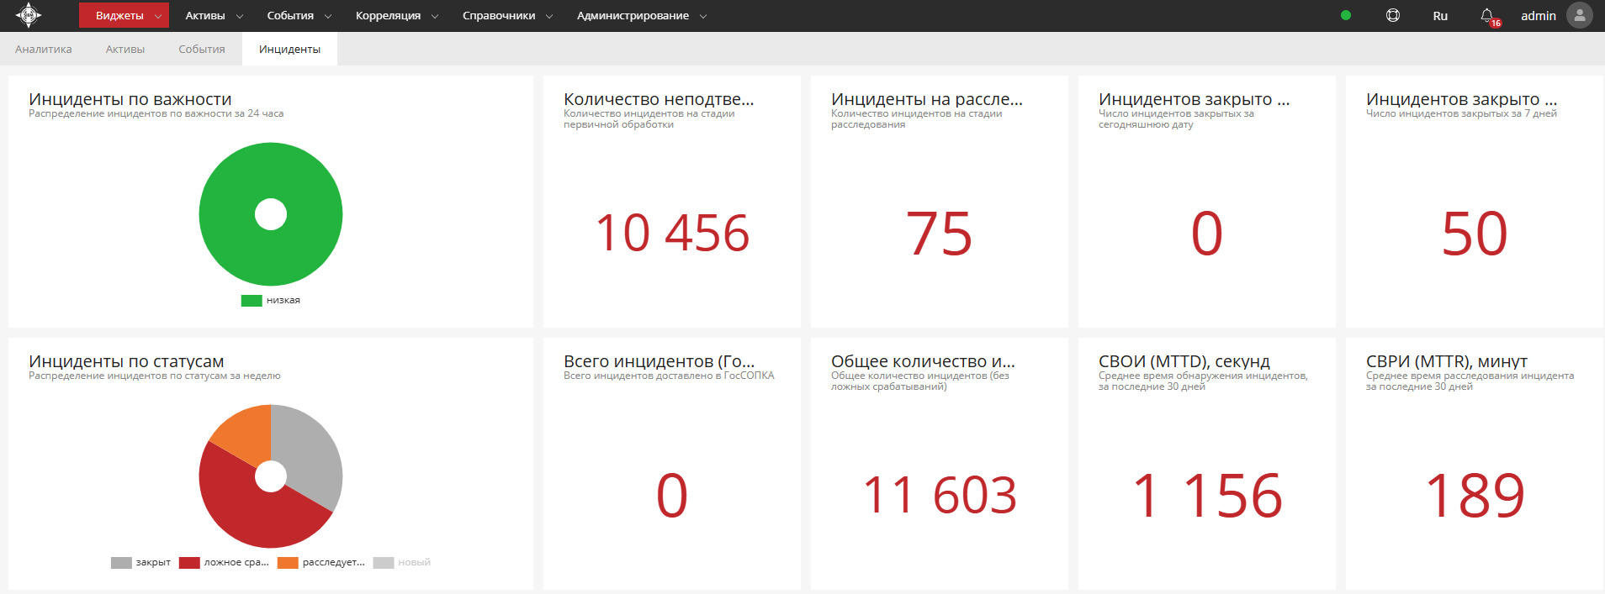
Task: Open the Администрирование dropdown menu
Action: [x=641, y=16]
